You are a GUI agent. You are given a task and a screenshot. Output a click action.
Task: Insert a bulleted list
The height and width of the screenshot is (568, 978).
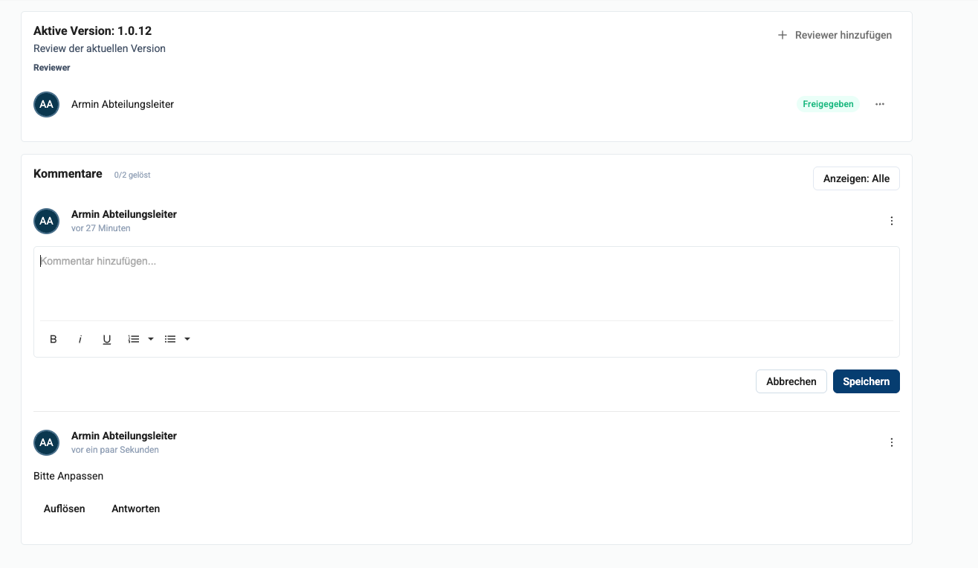170,339
